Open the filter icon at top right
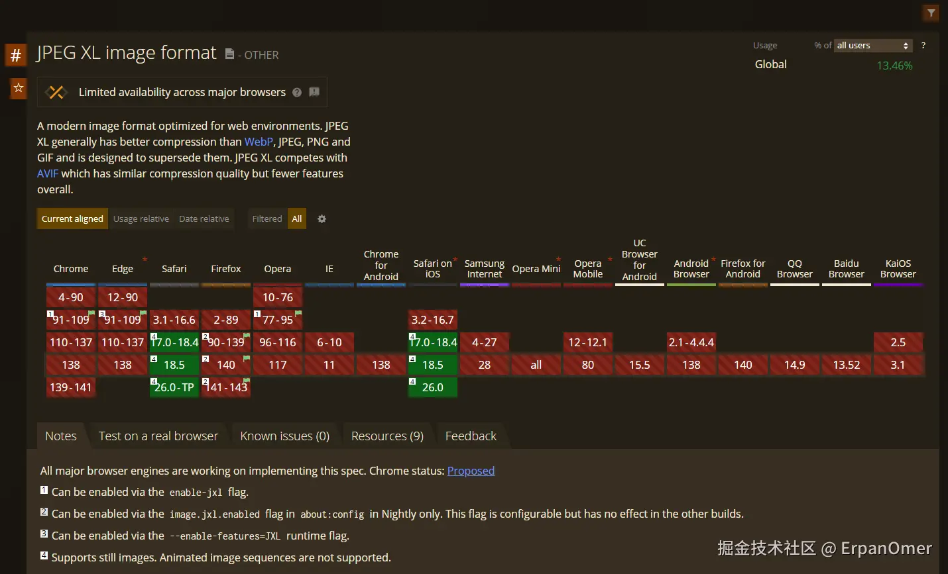 tap(931, 13)
